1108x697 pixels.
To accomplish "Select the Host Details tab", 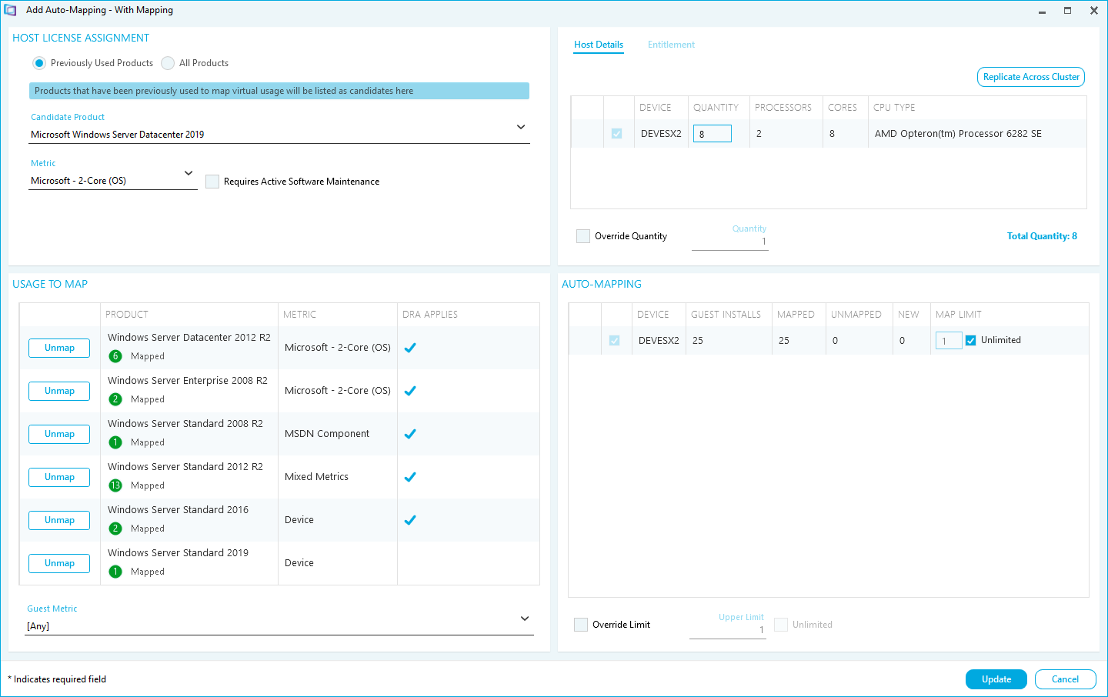I will coord(599,45).
